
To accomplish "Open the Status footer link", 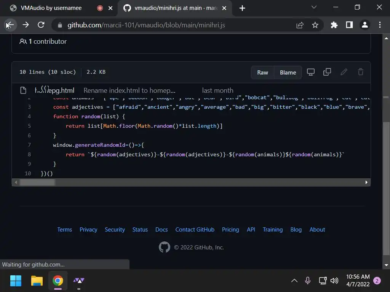I will (x=140, y=229).
